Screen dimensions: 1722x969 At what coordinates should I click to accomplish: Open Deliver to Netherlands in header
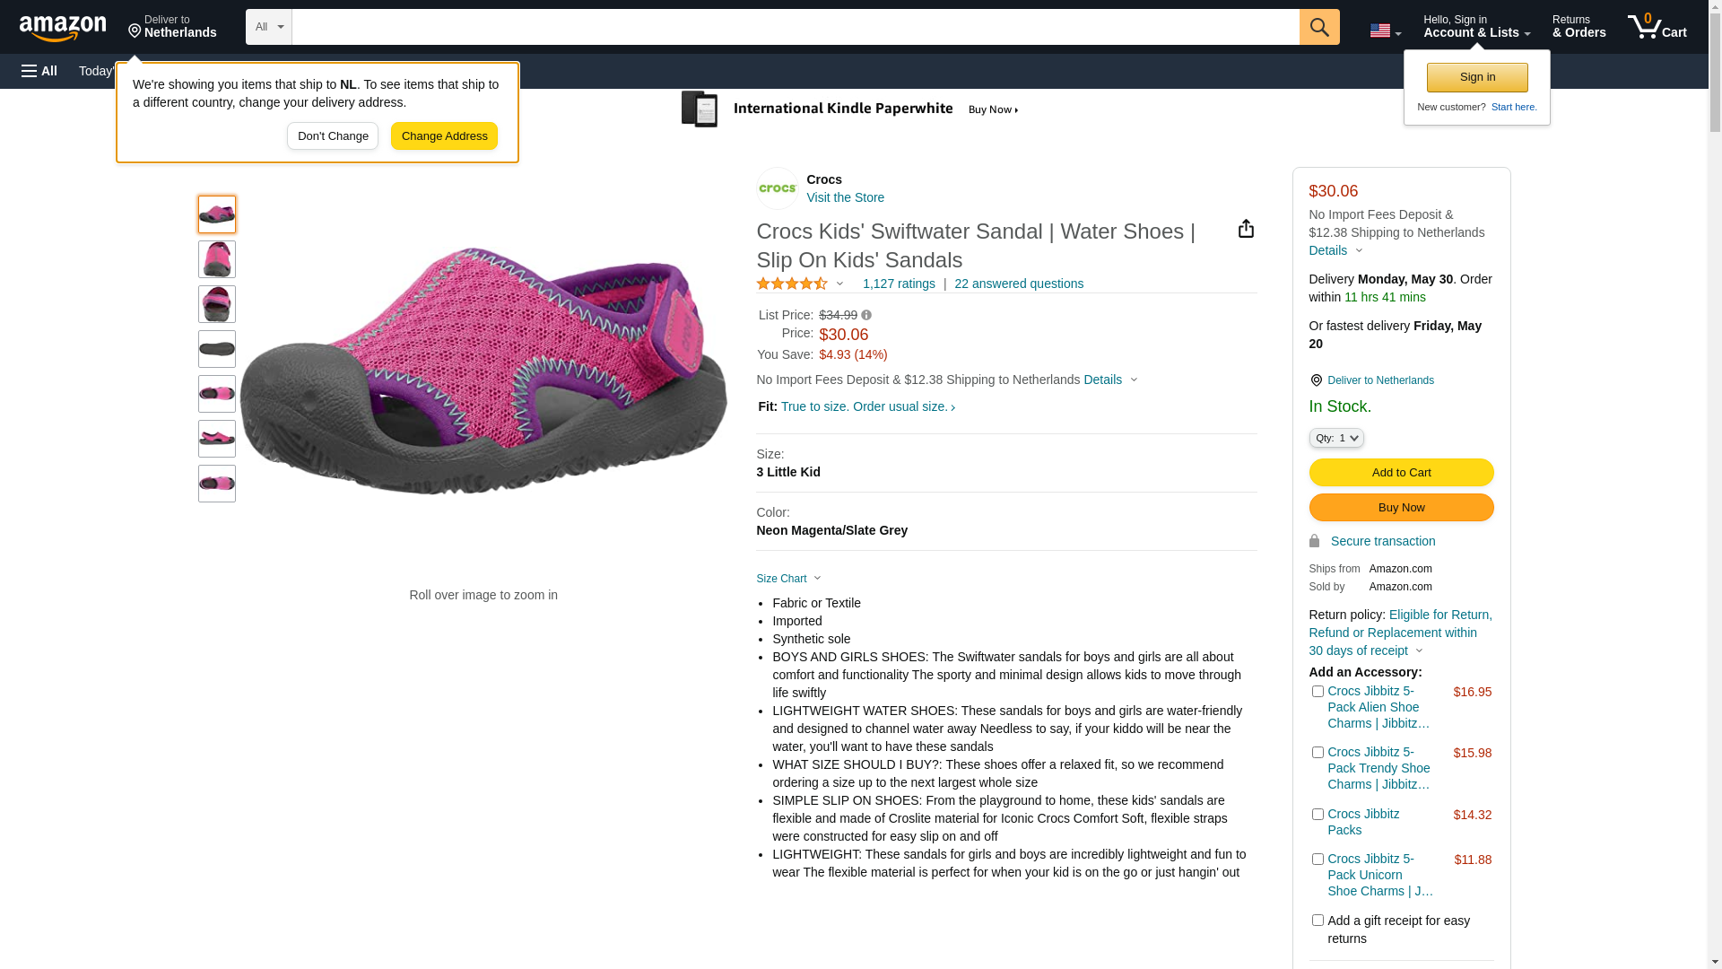tap(172, 27)
